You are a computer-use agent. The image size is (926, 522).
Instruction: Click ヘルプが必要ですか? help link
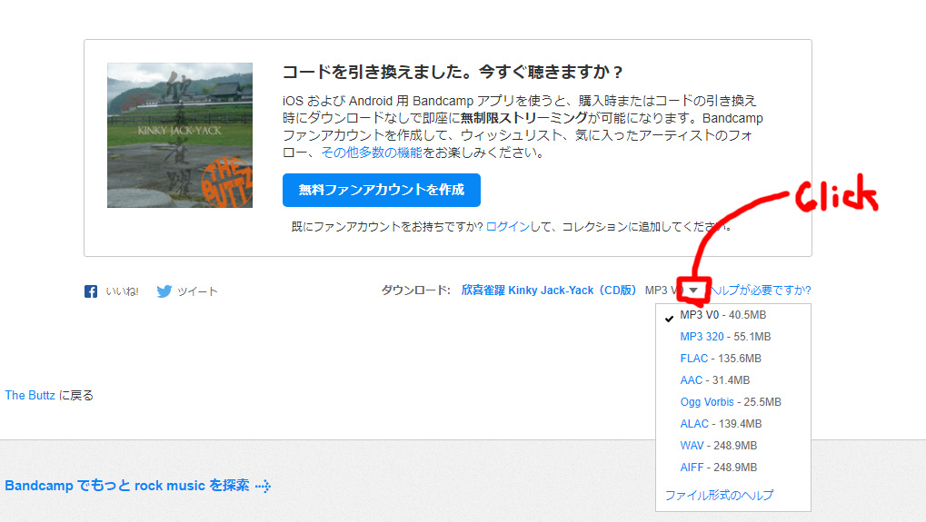(760, 291)
